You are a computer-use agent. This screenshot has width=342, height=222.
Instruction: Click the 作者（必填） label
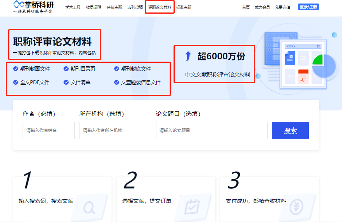(x=39, y=114)
